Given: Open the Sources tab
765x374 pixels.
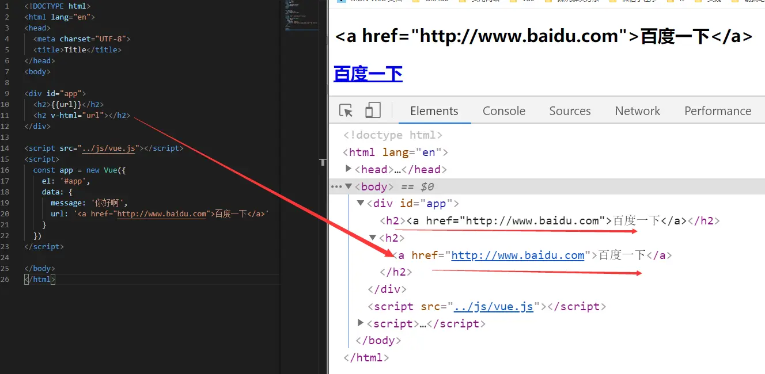Looking at the screenshot, I should pos(570,111).
